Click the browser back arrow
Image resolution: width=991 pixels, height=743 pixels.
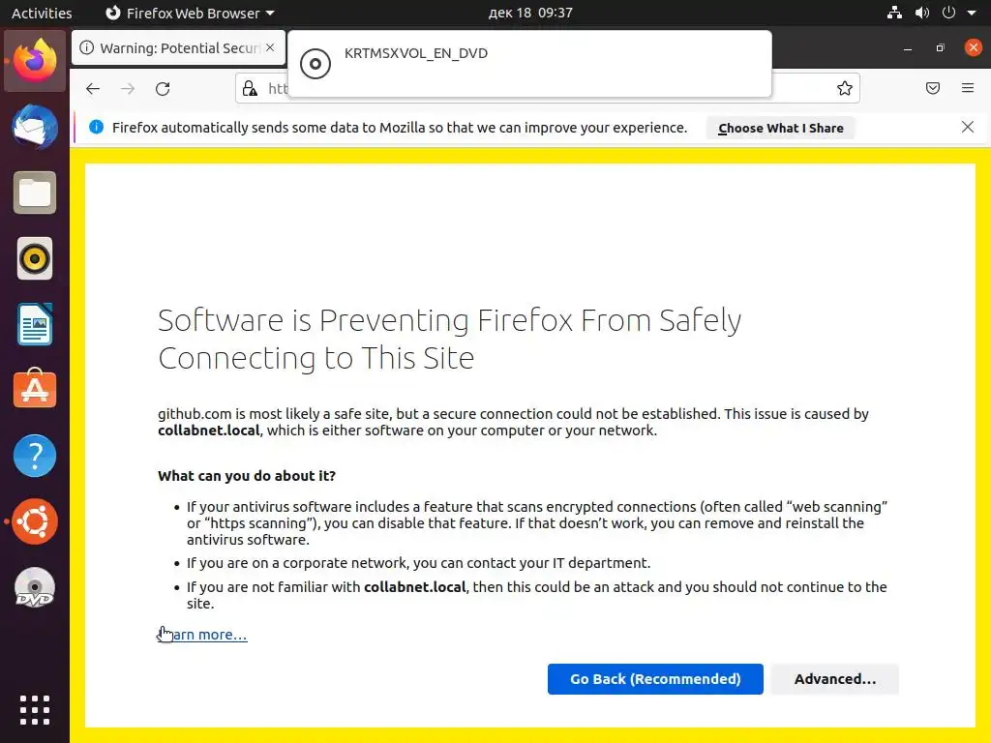(x=93, y=89)
